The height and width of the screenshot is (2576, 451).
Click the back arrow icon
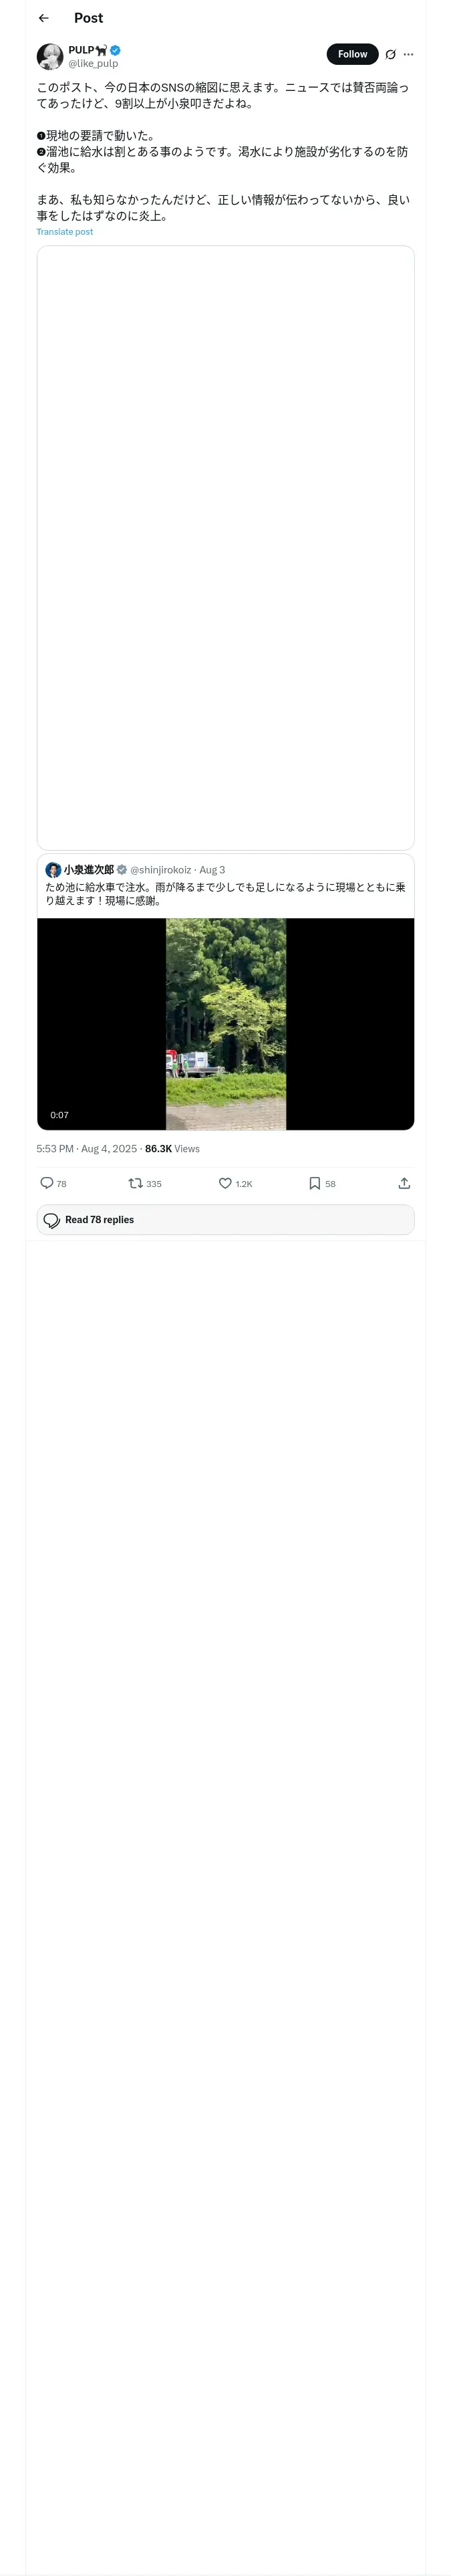tap(43, 18)
